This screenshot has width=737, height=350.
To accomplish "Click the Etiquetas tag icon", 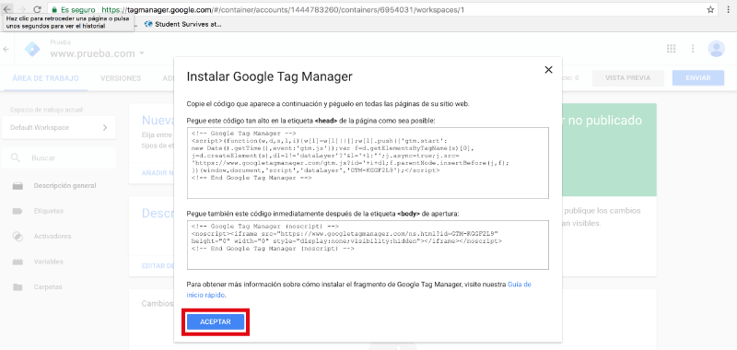I will (18, 212).
